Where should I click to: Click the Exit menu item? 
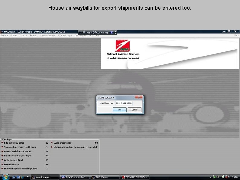point(97,35)
